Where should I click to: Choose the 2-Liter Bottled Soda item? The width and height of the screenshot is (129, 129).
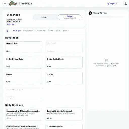(64, 62)
